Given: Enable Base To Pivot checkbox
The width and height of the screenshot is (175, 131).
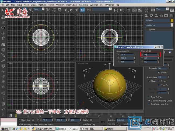Looking at the screenshot, I should click(149, 97).
